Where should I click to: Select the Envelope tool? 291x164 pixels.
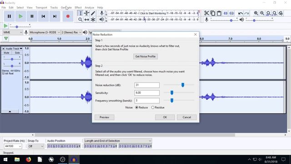point(87,13)
